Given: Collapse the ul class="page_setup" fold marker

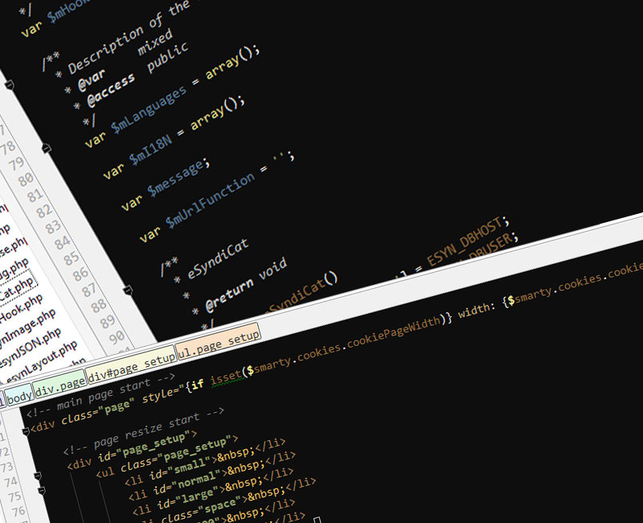Looking at the screenshot, I should pos(42,490).
